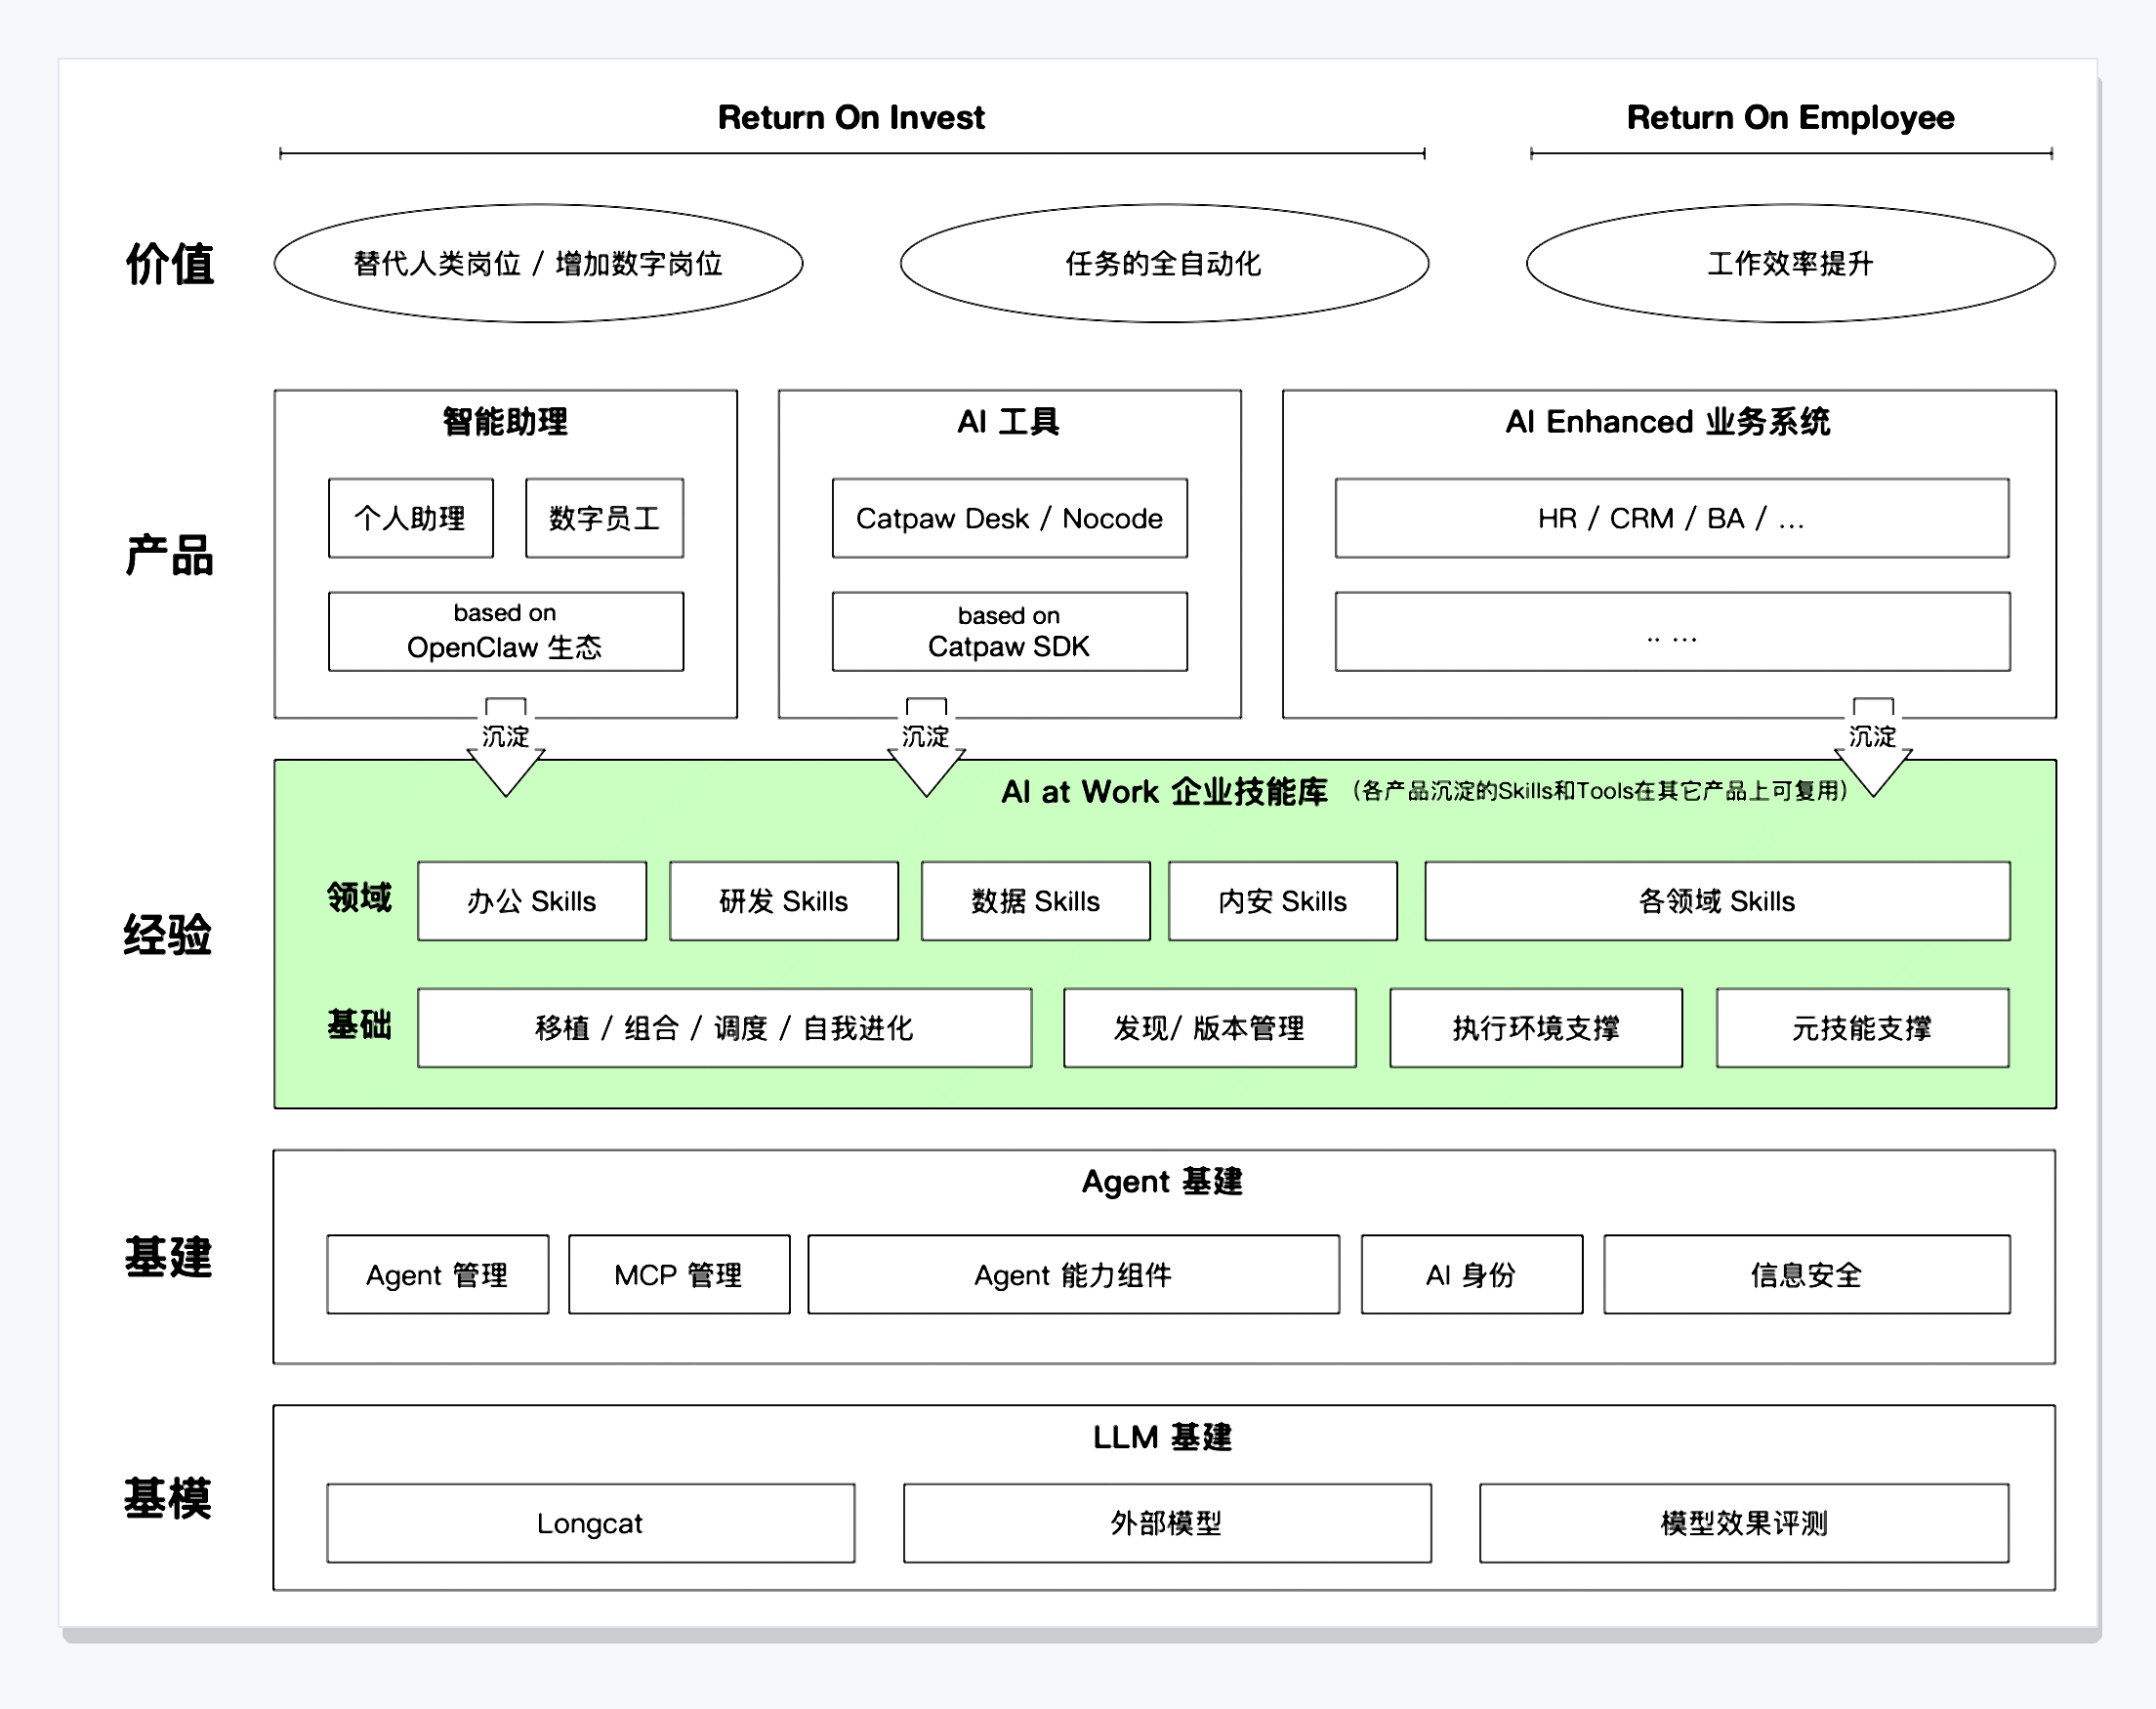Click the 领域 sub-label
2156x1709 pixels.
click(x=359, y=897)
